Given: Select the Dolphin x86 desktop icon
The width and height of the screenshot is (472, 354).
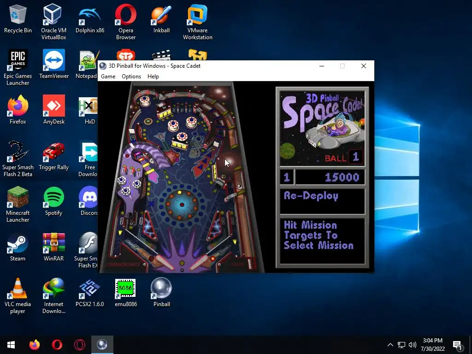Looking at the screenshot, I should click(x=90, y=18).
